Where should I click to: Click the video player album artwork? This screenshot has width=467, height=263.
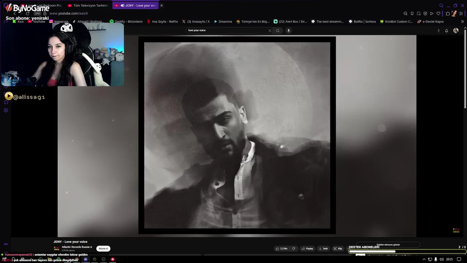[237, 135]
